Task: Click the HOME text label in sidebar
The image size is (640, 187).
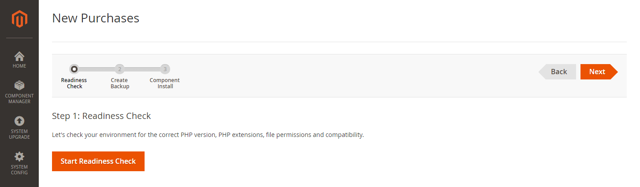Action: pos(19,66)
